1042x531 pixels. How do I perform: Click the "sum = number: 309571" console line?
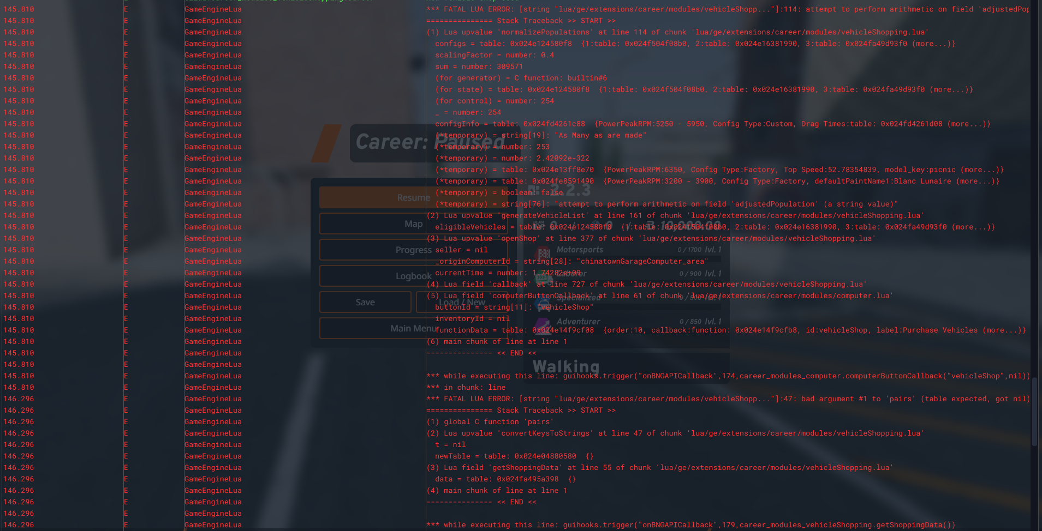[479, 67]
